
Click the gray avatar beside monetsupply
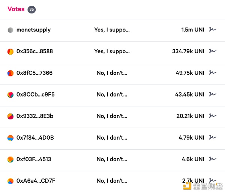10,30
